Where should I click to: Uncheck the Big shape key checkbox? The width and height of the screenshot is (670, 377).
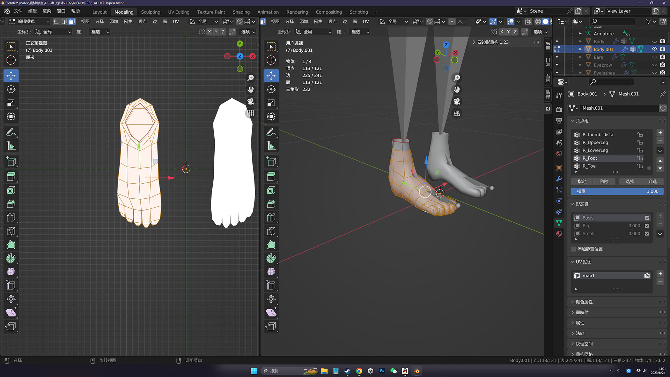[647, 226]
